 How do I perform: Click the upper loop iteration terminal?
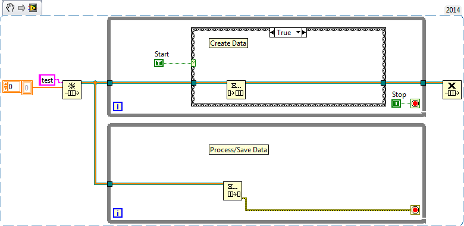point(118,106)
